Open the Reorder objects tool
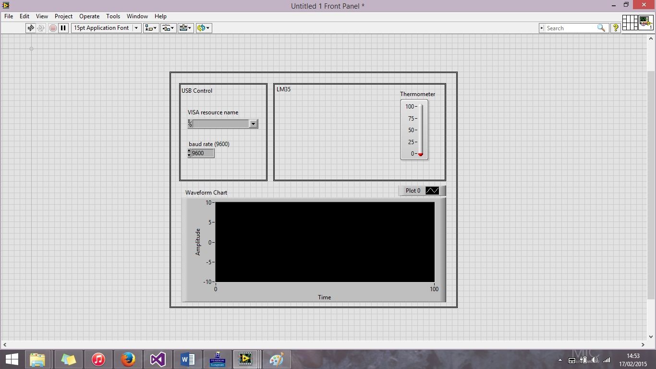Image resolution: width=656 pixels, height=369 pixels. [203, 28]
